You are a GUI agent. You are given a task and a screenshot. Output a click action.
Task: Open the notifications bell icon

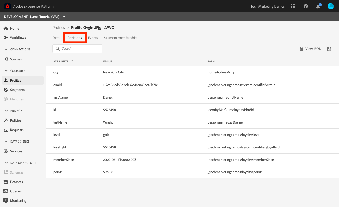(x=318, y=6)
